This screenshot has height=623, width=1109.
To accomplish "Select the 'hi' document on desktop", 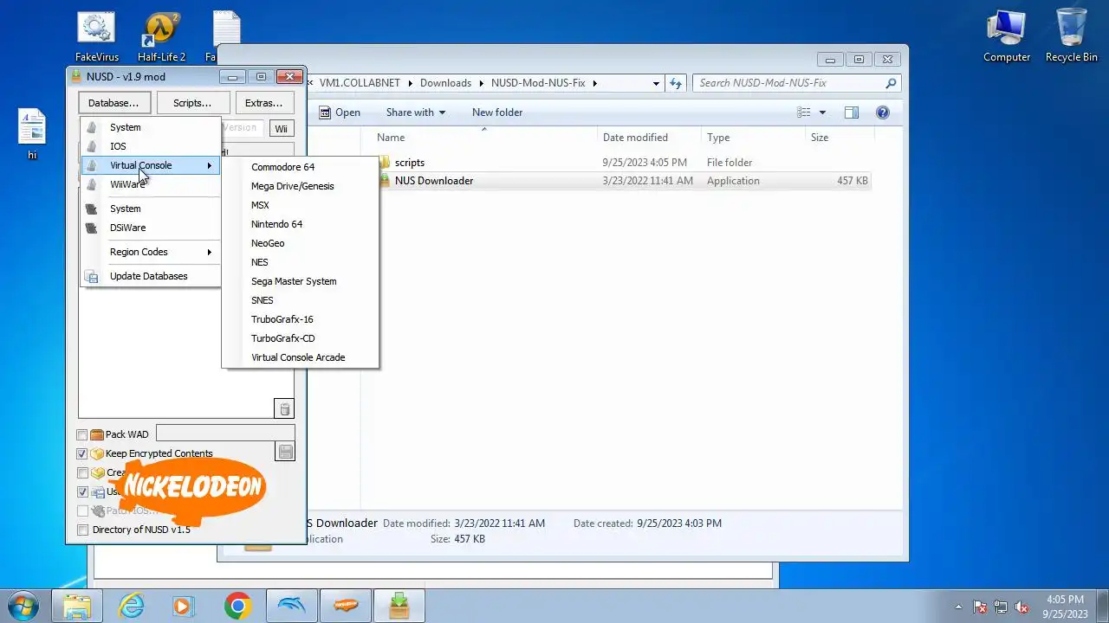I will tap(32, 134).
